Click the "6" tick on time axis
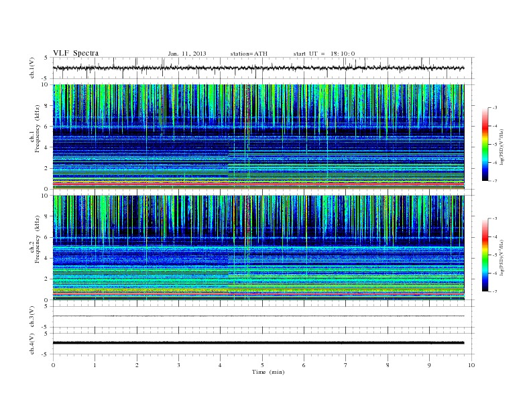The image size is (531, 410). pos(304,365)
